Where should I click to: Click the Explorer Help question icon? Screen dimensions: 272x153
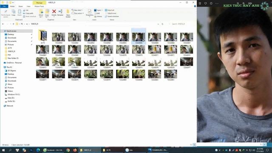click(x=195, y=6)
